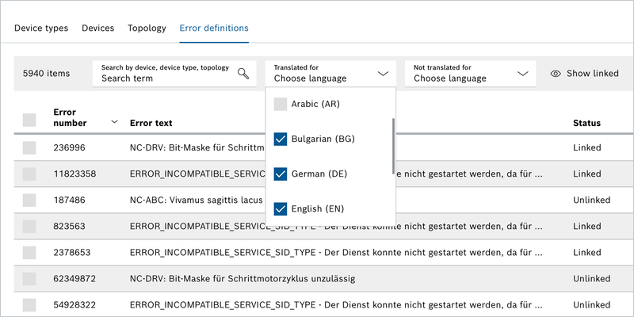Screen dimensions: 634x317
Task: Select the Error definitions tab
Action: pyautogui.click(x=214, y=29)
